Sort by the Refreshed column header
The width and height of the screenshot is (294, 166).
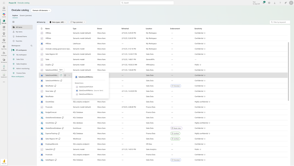point(125,29)
